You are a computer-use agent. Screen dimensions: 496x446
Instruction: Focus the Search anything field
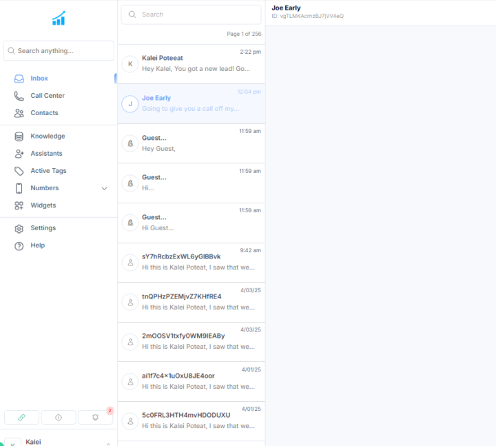click(59, 50)
